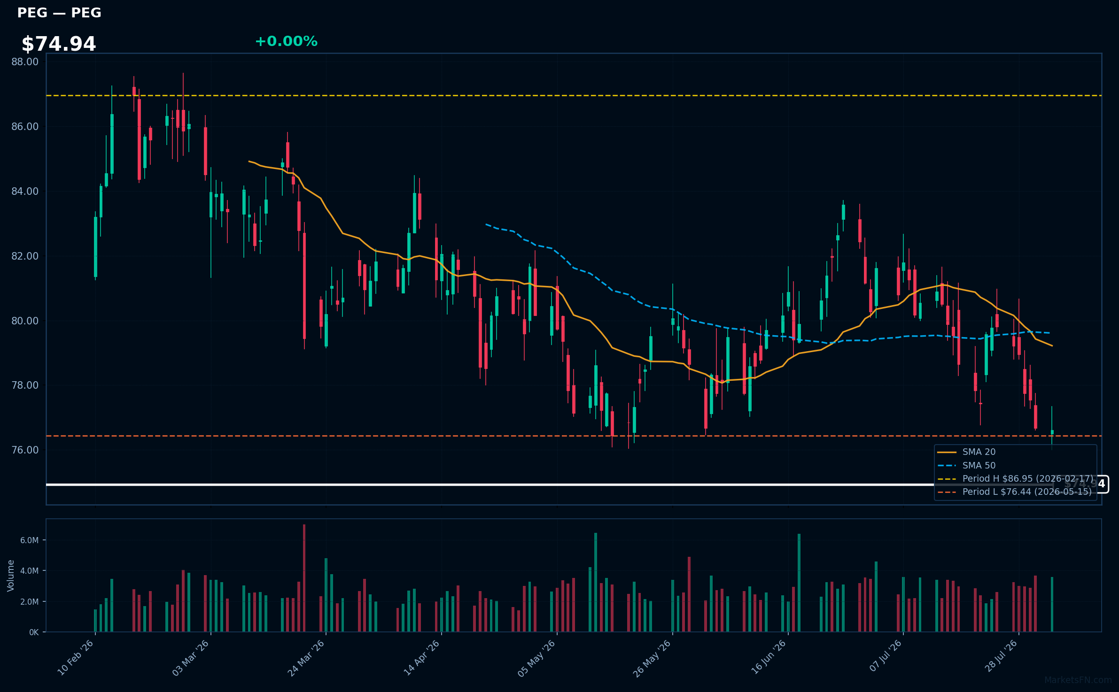
Task: Click the yellow dashed Period H legend sample
Action: click(x=947, y=479)
